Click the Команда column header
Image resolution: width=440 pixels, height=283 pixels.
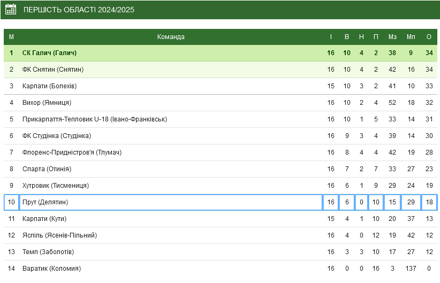pos(171,37)
